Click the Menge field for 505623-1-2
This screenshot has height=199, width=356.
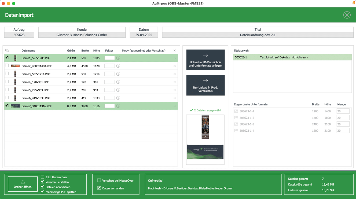pyautogui.click(x=343, y=118)
